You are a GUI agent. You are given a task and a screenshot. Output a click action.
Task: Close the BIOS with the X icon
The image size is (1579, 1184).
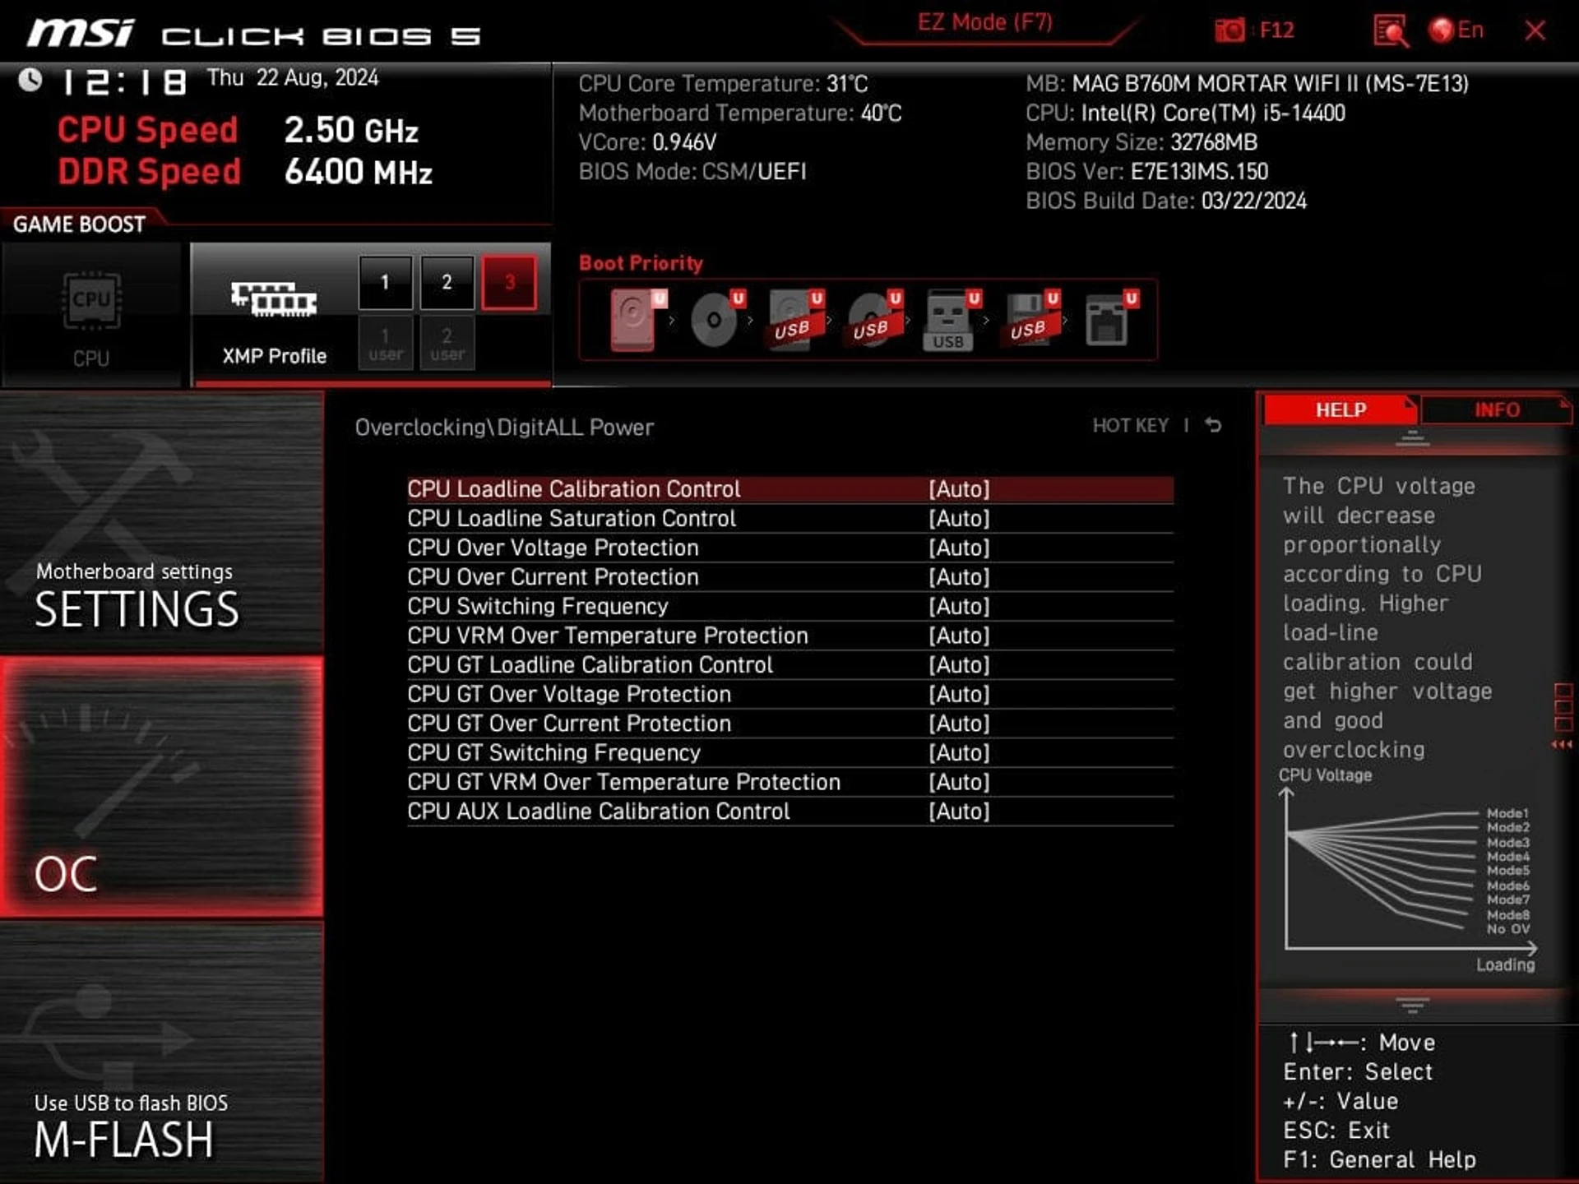1535,31
